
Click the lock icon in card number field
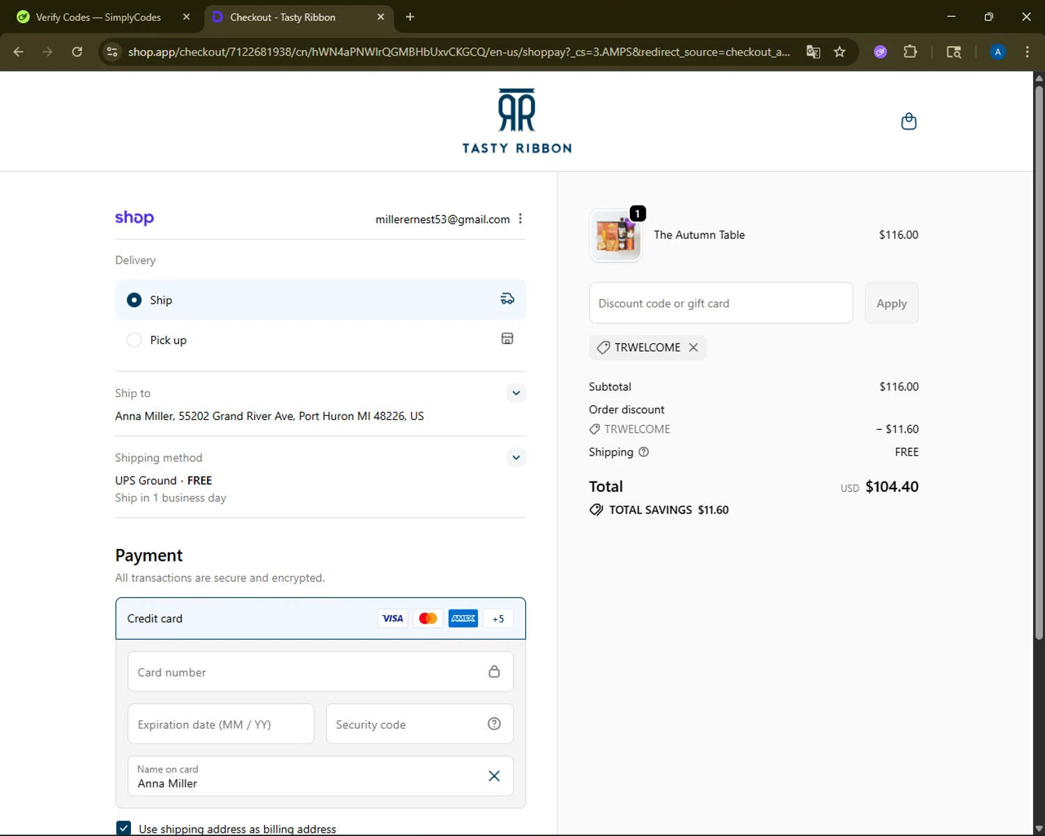coord(494,672)
